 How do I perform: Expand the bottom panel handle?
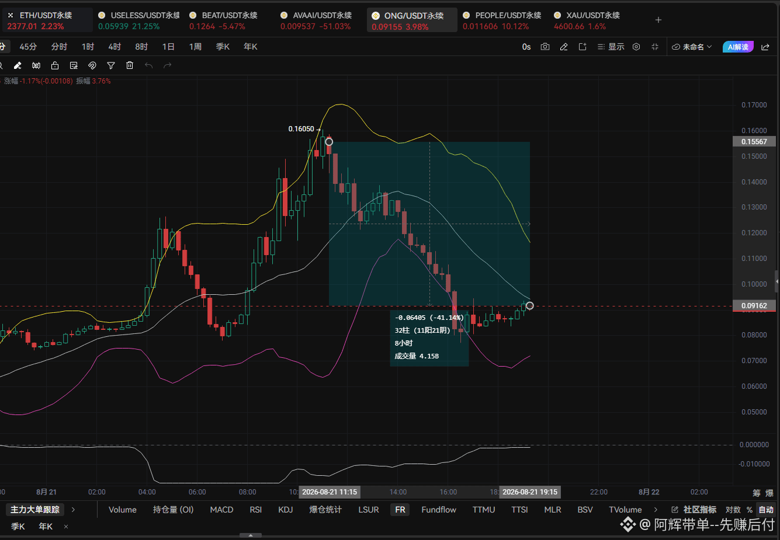tap(251, 535)
